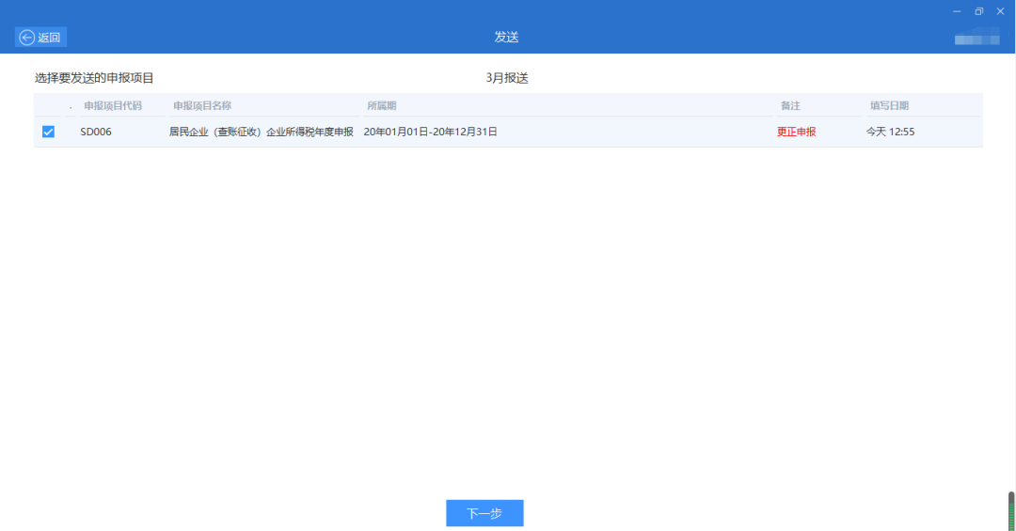The width and height of the screenshot is (1016, 531).
Task: Minimize the window
Action: (x=957, y=11)
